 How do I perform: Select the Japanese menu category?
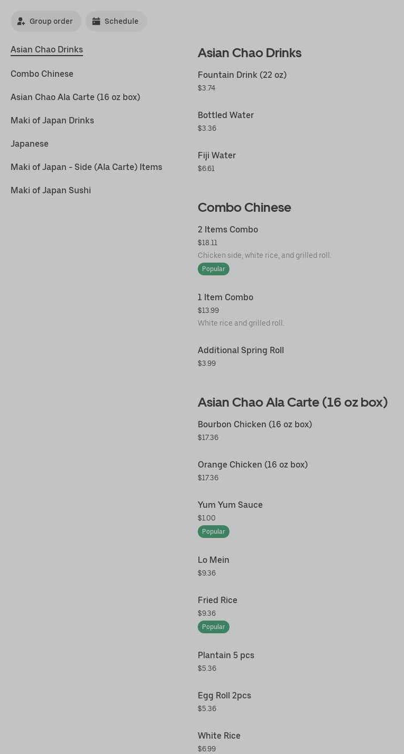[30, 144]
